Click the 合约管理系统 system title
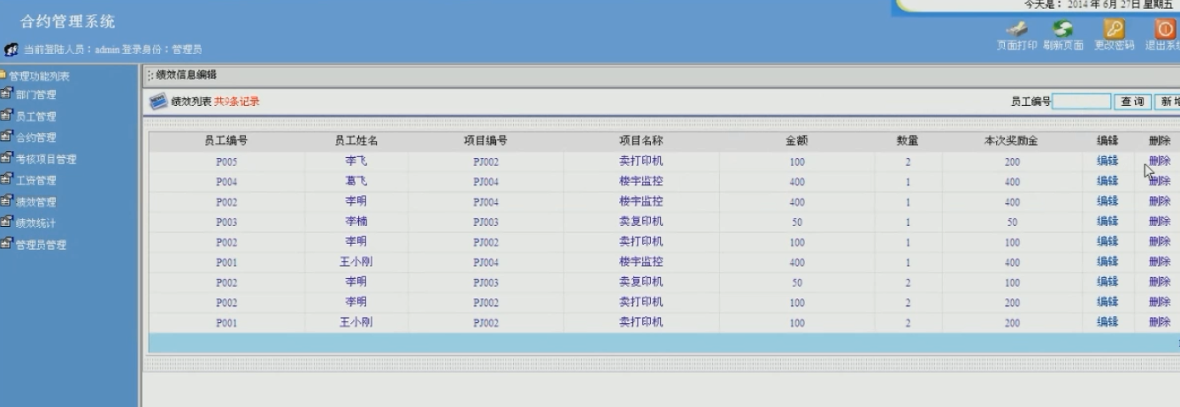The width and height of the screenshot is (1180, 407). [68, 21]
